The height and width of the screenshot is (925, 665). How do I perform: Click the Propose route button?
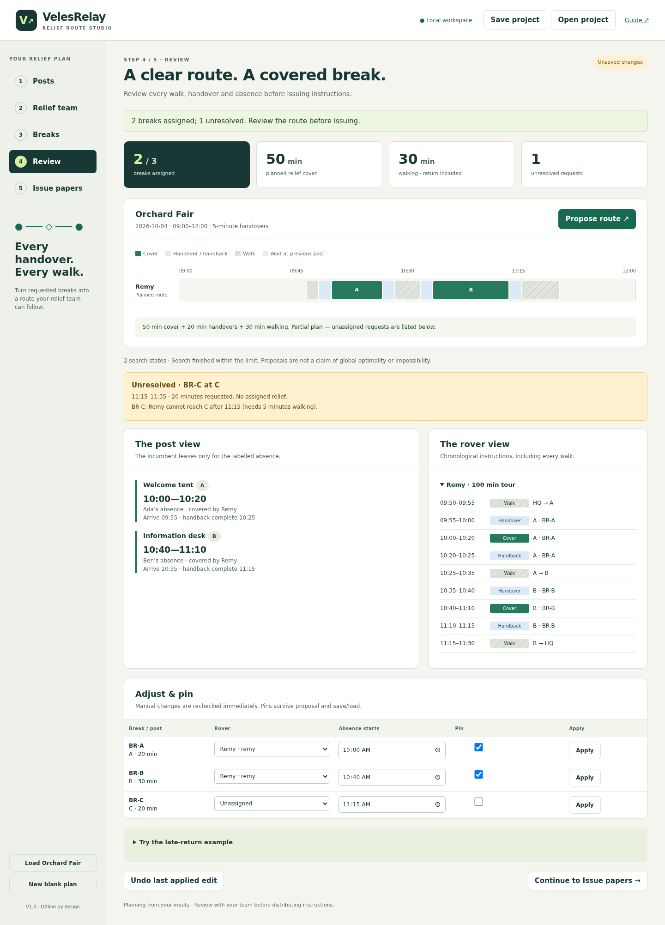(597, 219)
